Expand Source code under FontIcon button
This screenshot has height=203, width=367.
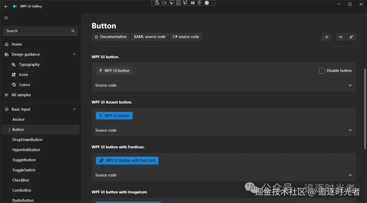[x=224, y=175]
